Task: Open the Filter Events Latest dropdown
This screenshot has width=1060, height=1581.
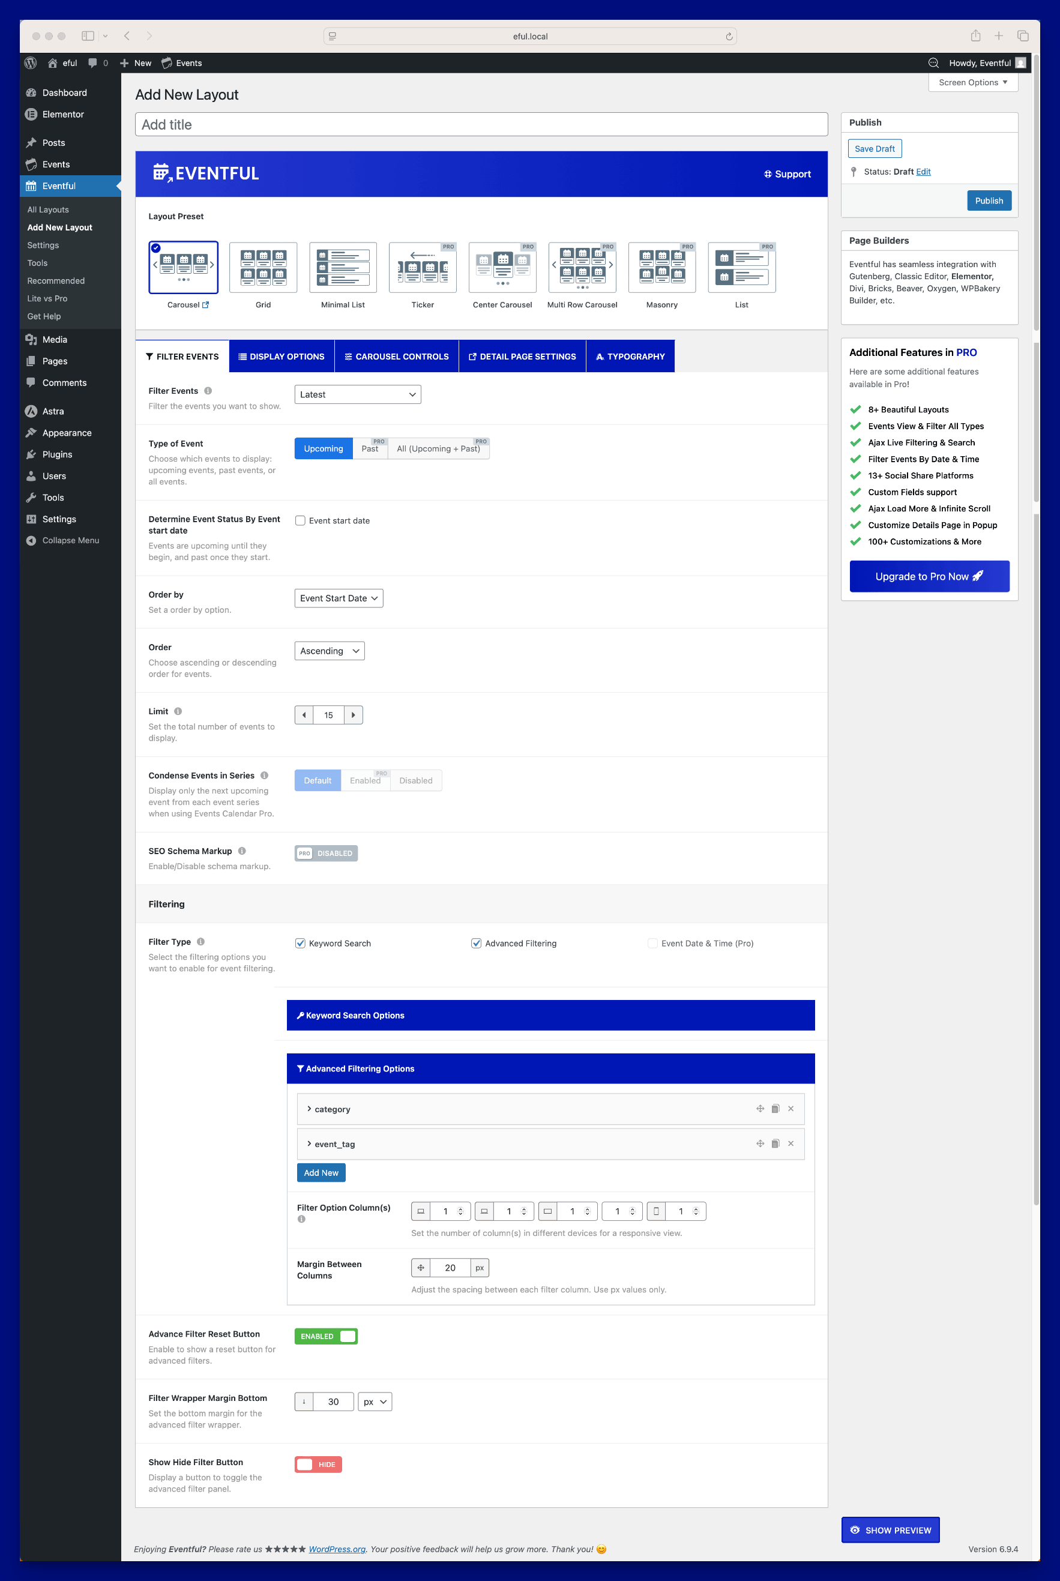Action: (358, 395)
